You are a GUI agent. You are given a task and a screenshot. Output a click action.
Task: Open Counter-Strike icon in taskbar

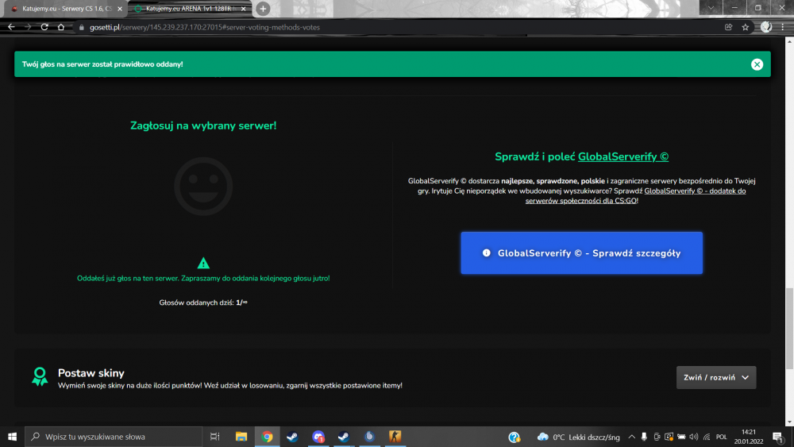click(x=395, y=437)
